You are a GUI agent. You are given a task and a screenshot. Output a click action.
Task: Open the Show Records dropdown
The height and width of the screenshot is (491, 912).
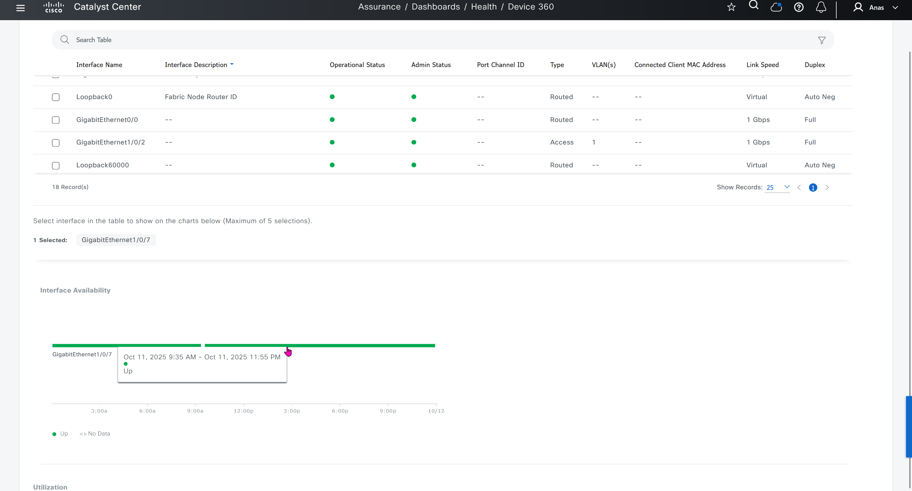pyautogui.click(x=777, y=187)
